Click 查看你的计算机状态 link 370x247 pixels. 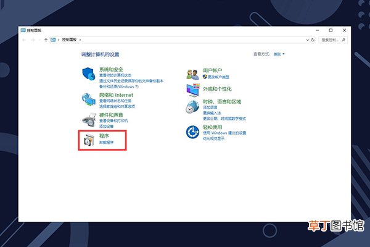(115, 75)
